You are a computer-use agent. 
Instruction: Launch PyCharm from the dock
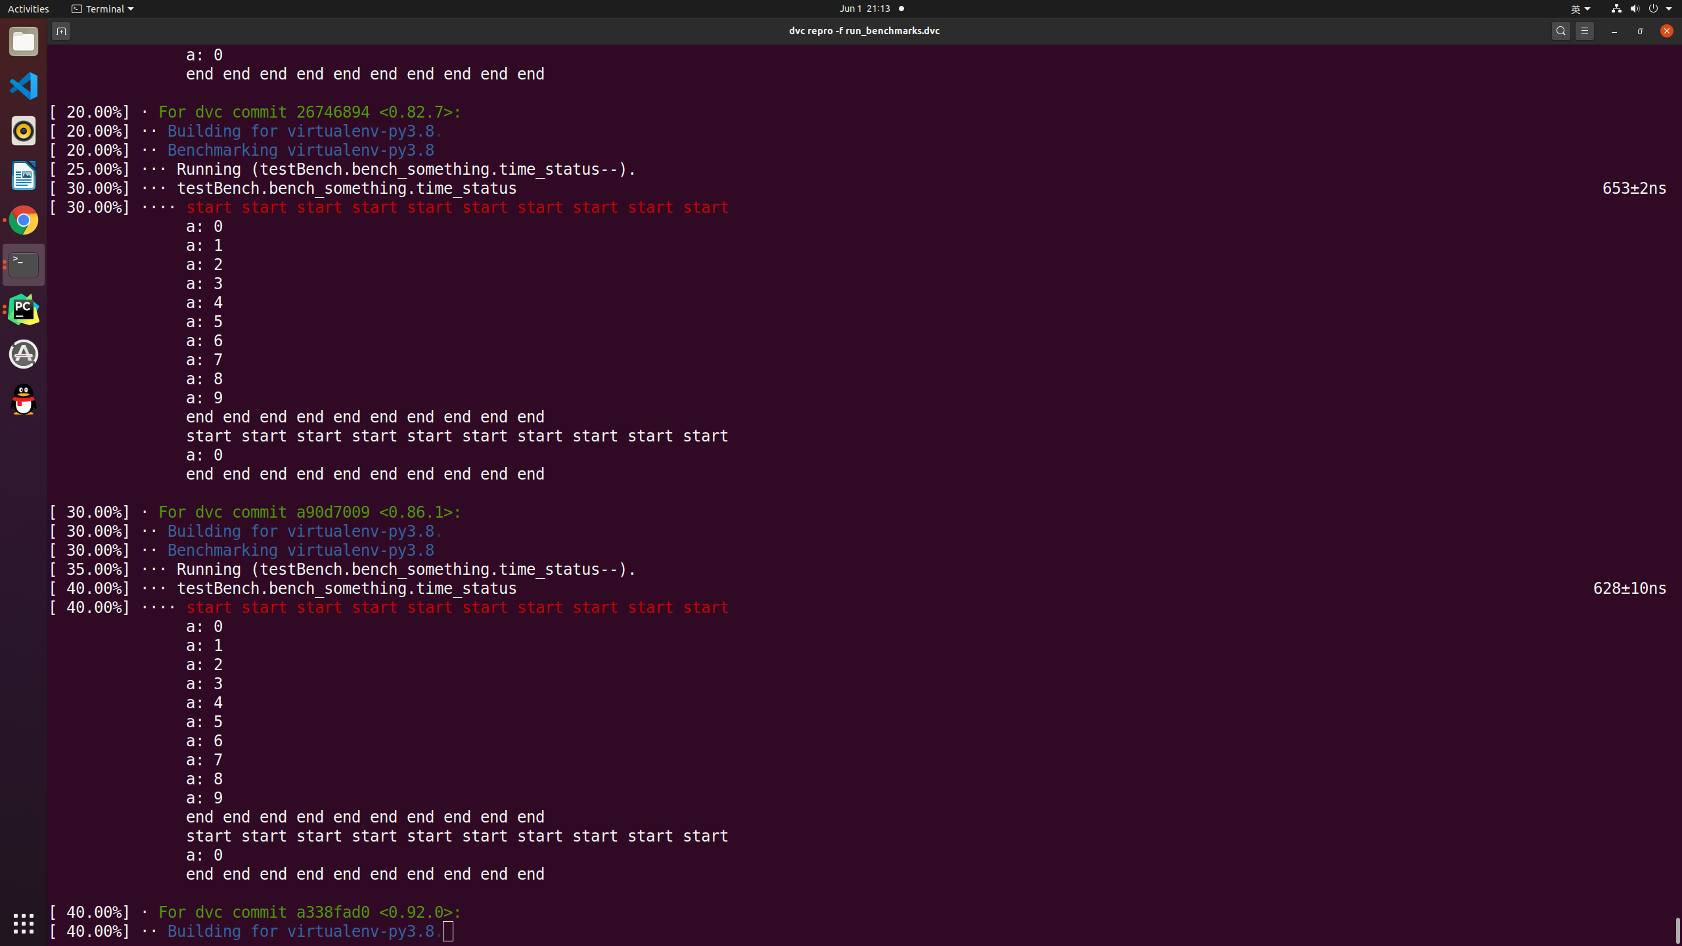[x=24, y=309]
